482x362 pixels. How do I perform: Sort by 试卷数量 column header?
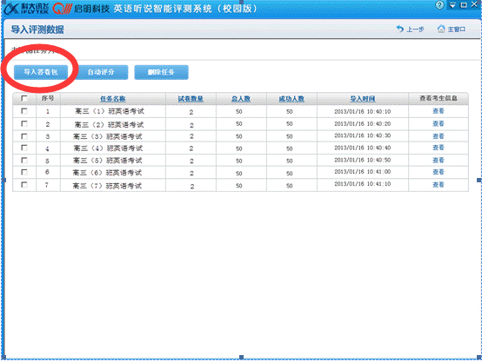[191, 99]
